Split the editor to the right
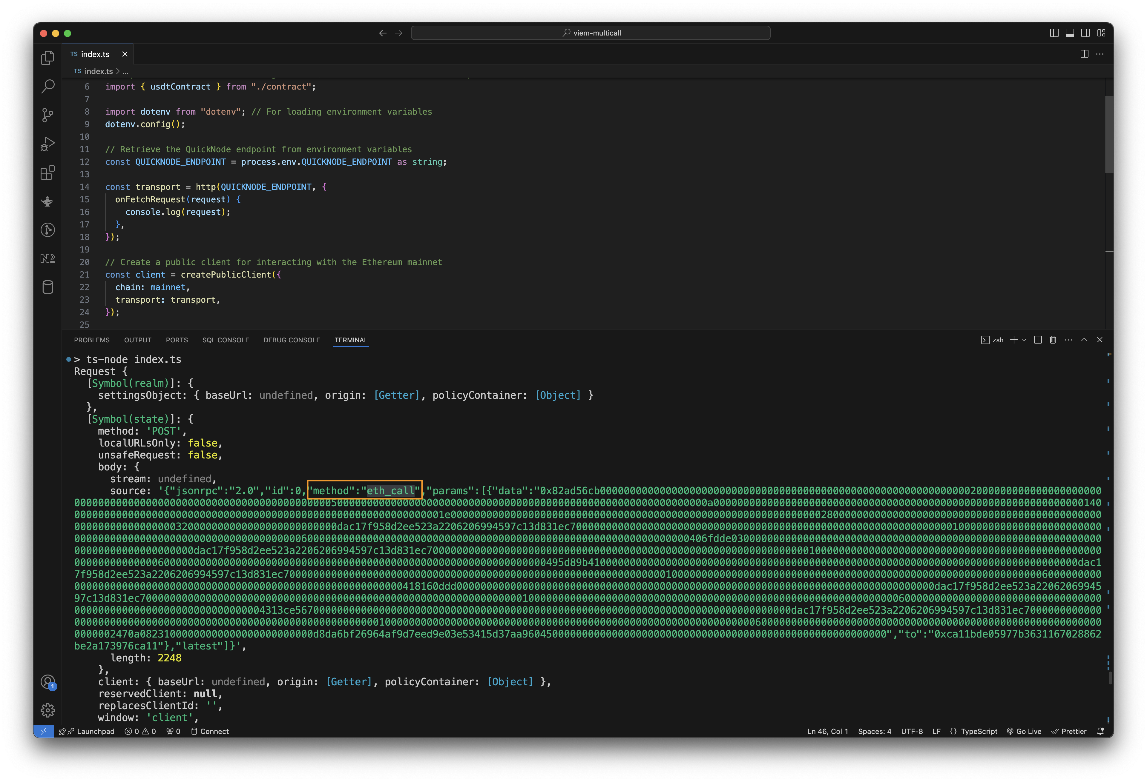The height and width of the screenshot is (782, 1147). pyautogui.click(x=1084, y=54)
